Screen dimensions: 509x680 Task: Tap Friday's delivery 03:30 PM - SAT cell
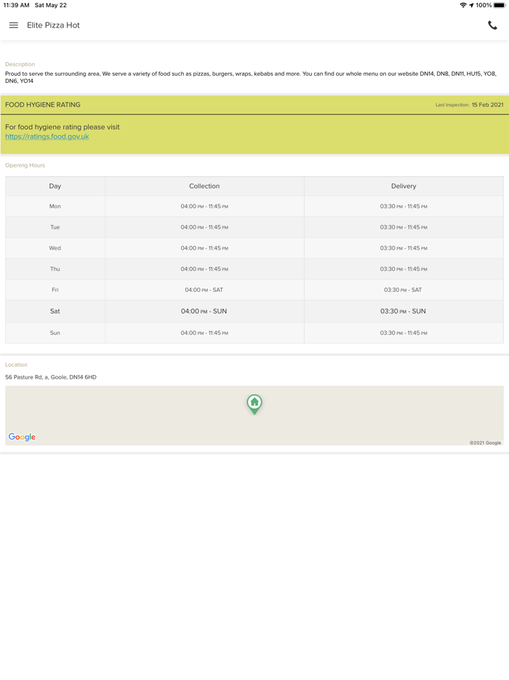click(x=404, y=290)
